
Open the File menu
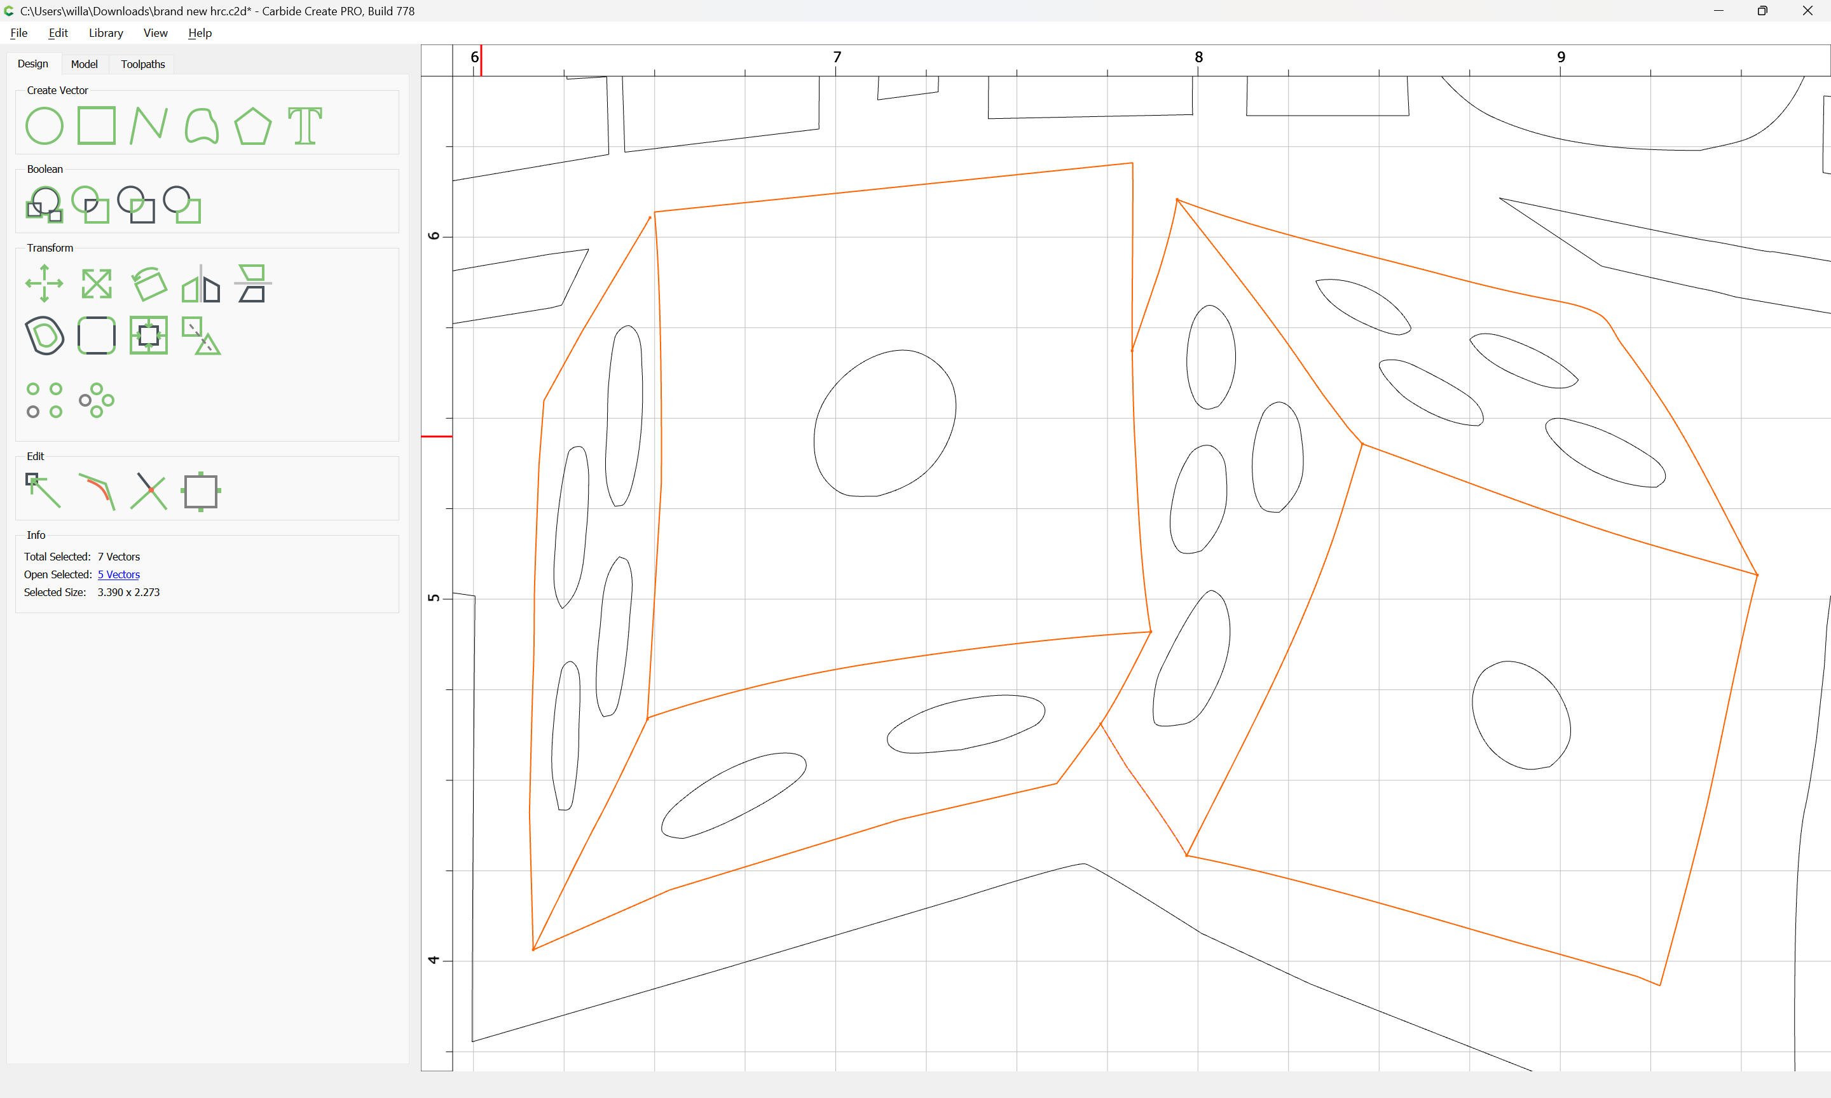click(x=18, y=32)
